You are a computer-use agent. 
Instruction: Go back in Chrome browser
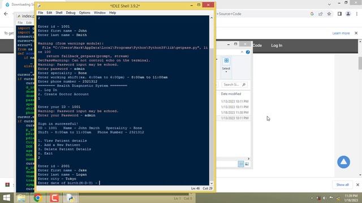click(x=6, y=14)
